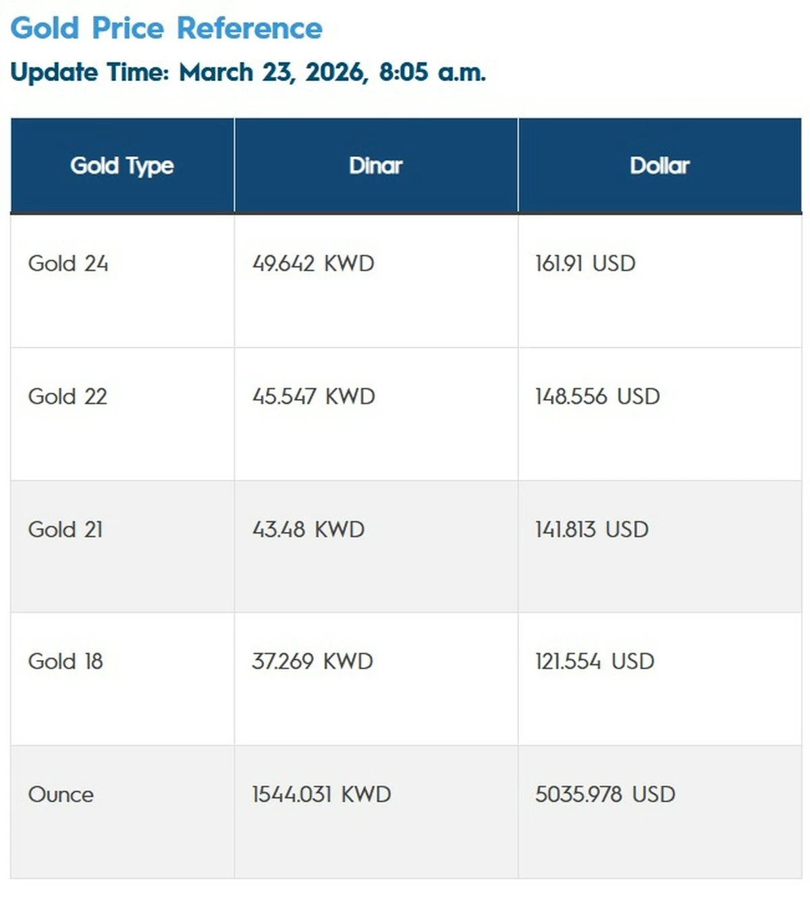Click the Gold Type column header

tap(122, 165)
